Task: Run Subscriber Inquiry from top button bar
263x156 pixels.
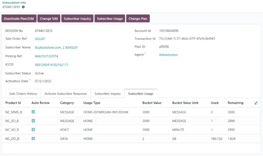Action: click(77, 18)
